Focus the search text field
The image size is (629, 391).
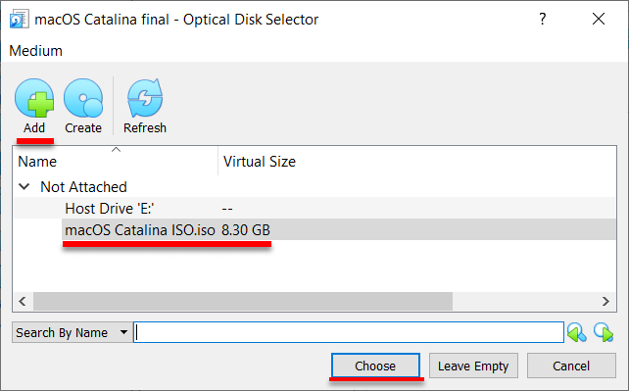coord(349,332)
